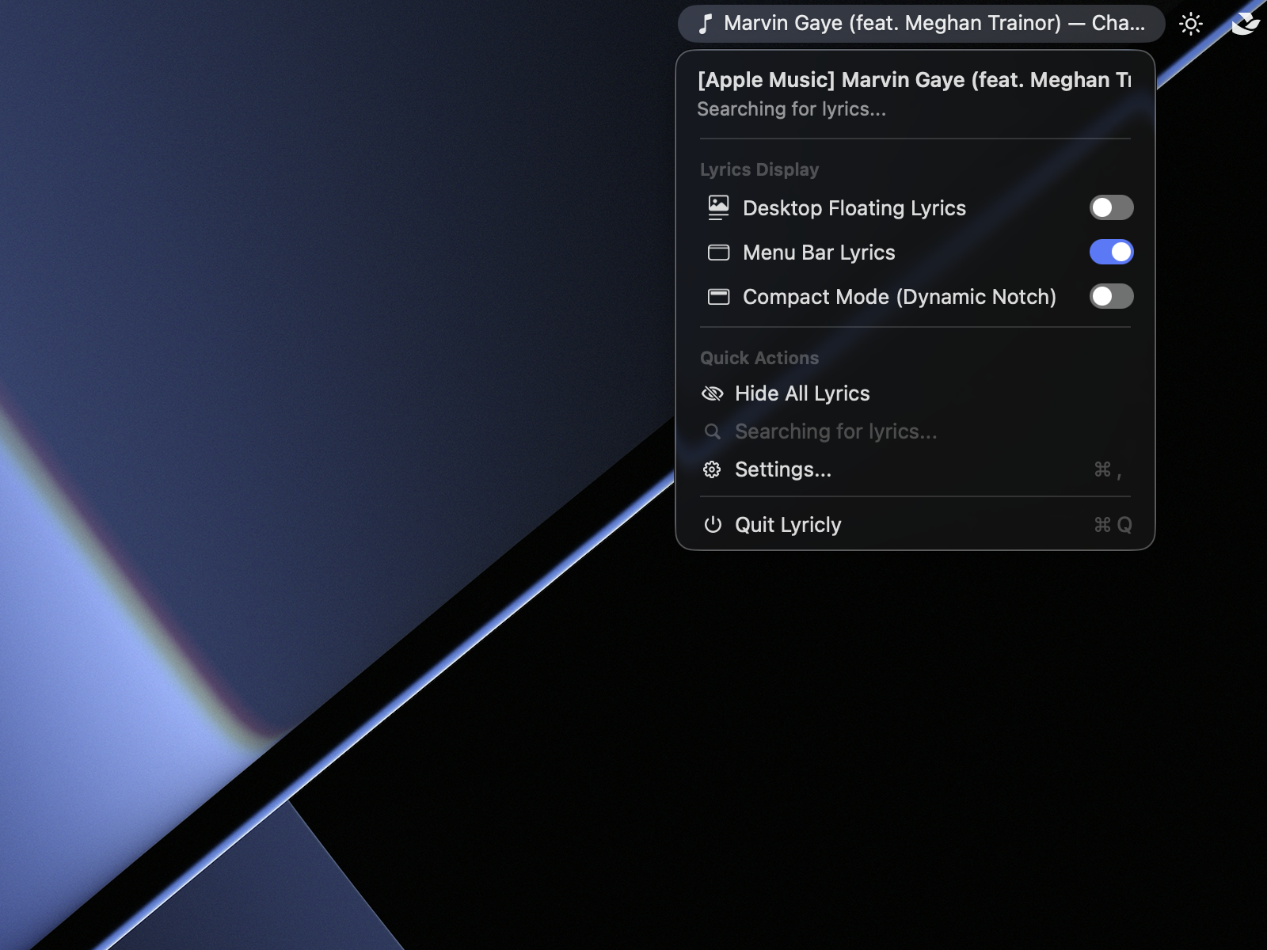Click the music note icon in menu bar
Image resolution: width=1267 pixels, height=950 pixels.
[x=706, y=24]
